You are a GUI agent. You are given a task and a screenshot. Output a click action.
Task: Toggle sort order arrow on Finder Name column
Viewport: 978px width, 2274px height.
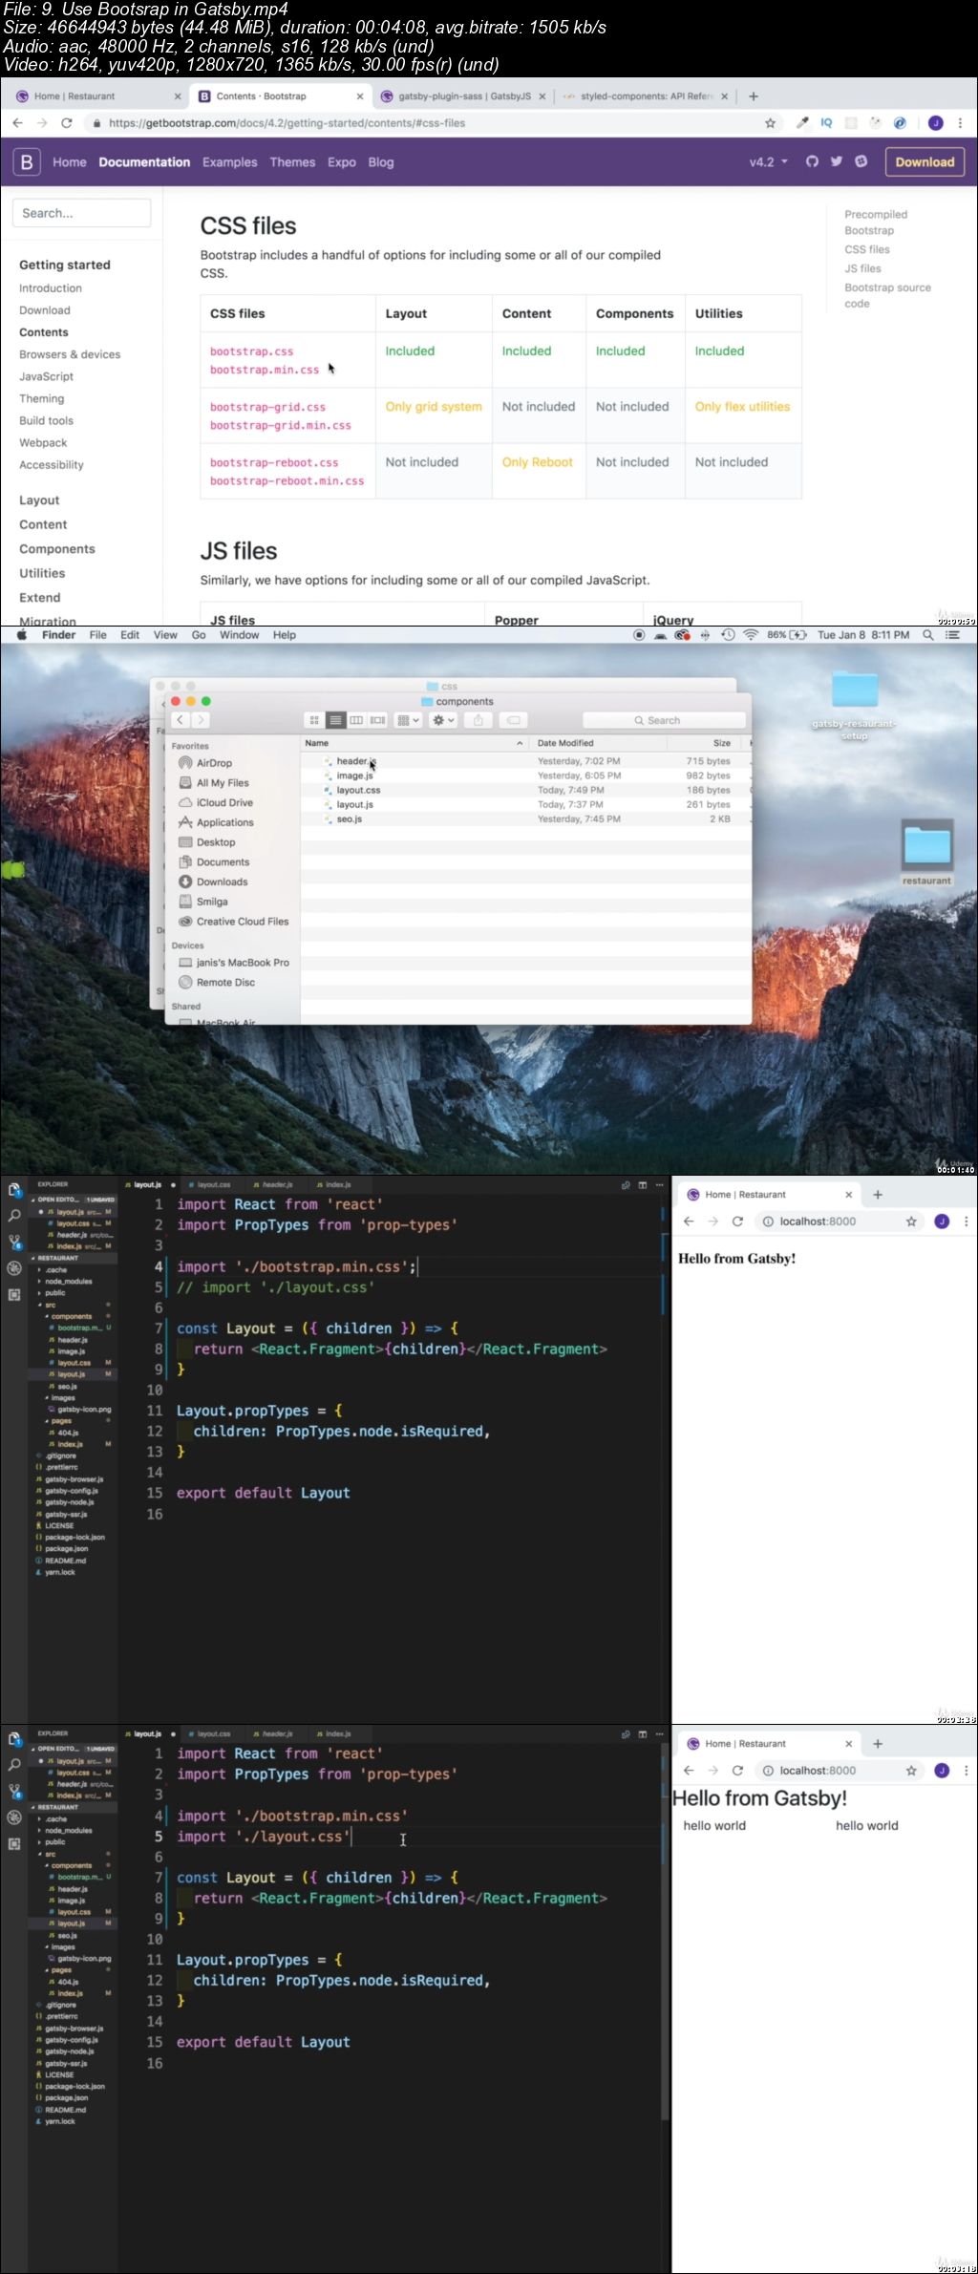[520, 743]
